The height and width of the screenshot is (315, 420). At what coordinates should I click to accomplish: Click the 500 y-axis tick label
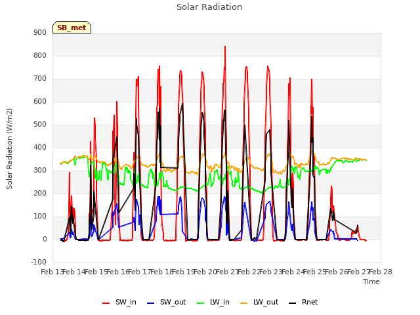(40, 124)
